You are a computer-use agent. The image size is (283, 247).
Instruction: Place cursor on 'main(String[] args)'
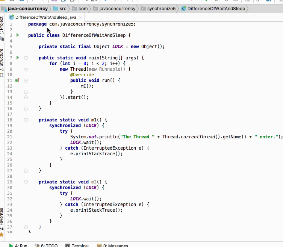pos(114,58)
